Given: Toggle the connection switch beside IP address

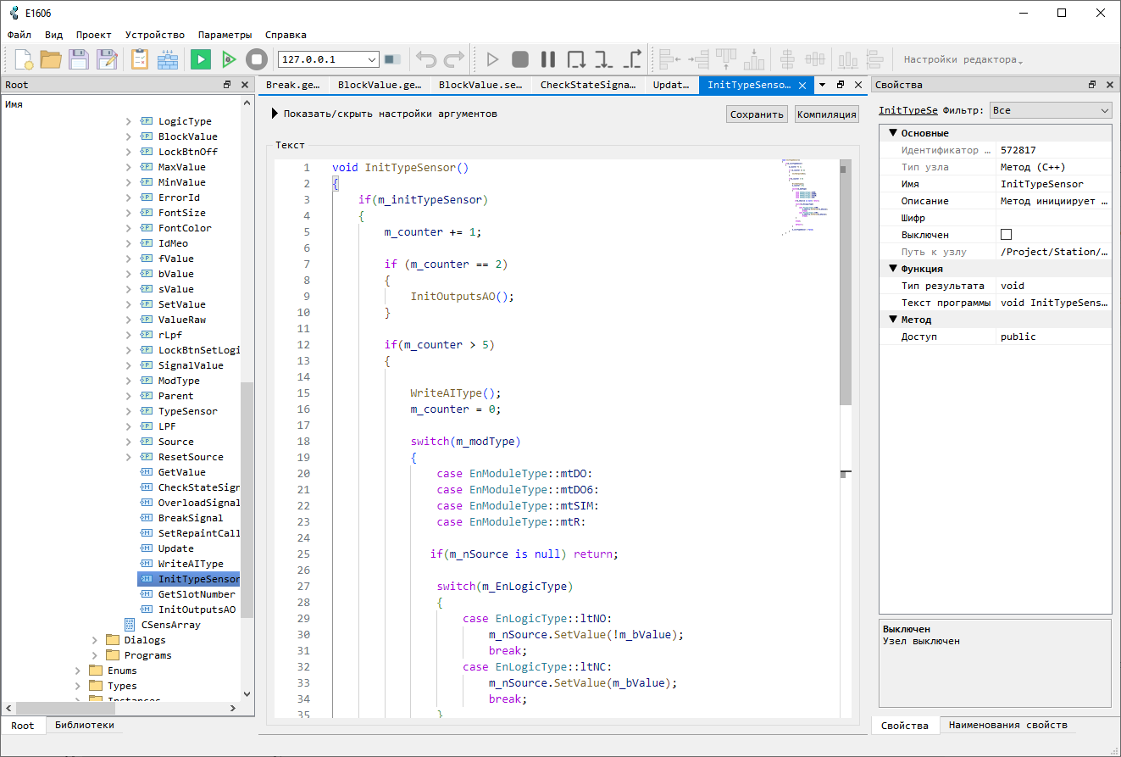Looking at the screenshot, I should (x=392, y=59).
